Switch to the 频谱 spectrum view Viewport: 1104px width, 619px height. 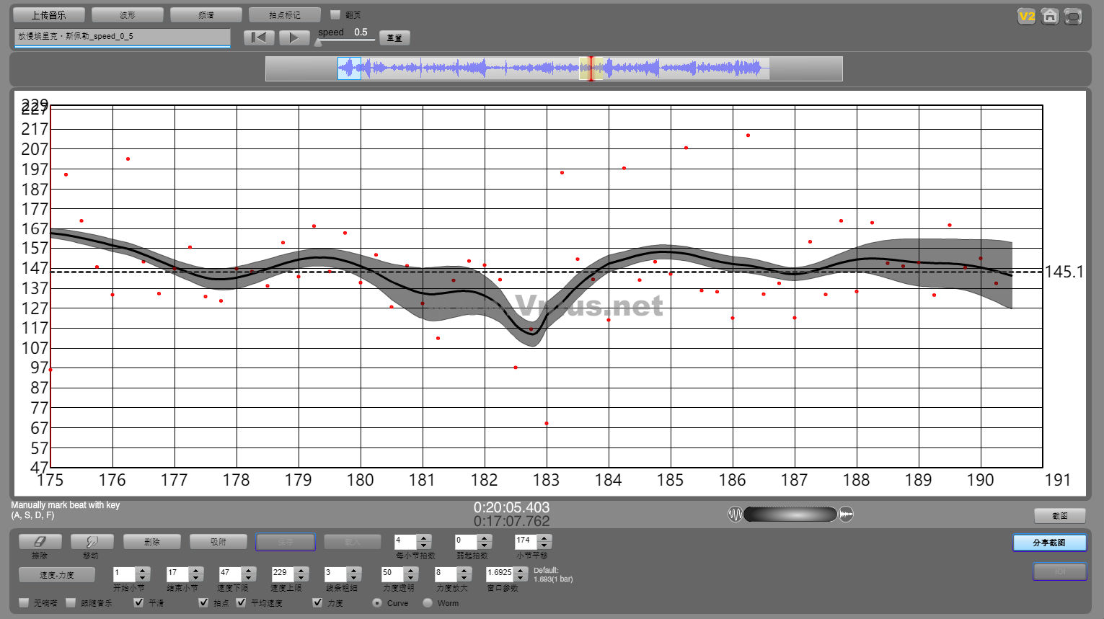206,15
